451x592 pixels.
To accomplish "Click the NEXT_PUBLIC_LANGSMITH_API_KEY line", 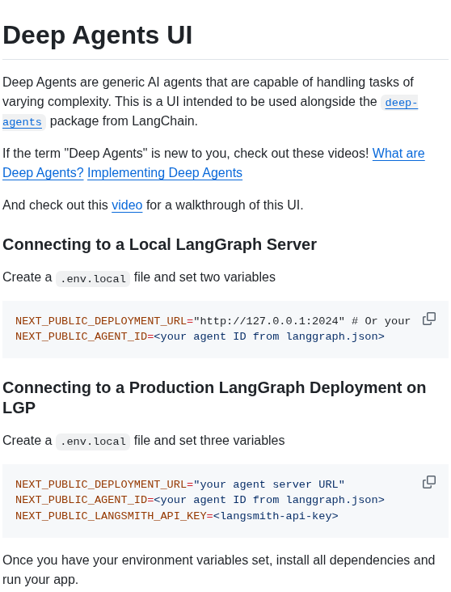I will [177, 515].
